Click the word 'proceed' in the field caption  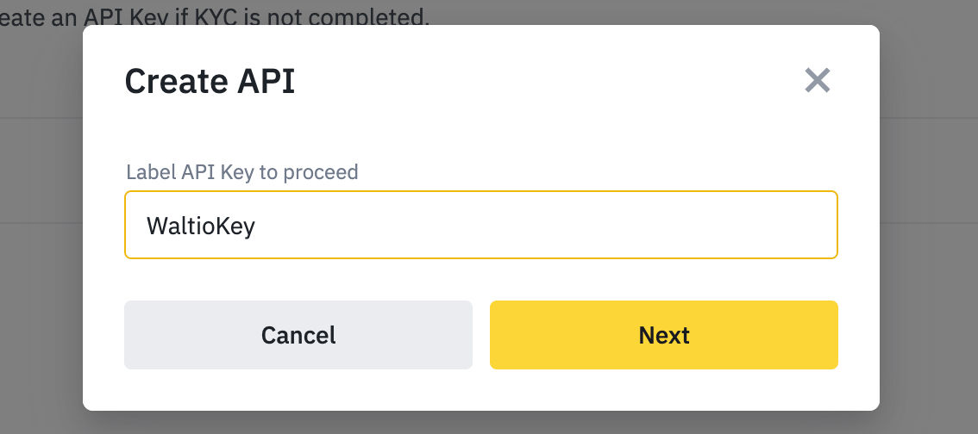321,172
